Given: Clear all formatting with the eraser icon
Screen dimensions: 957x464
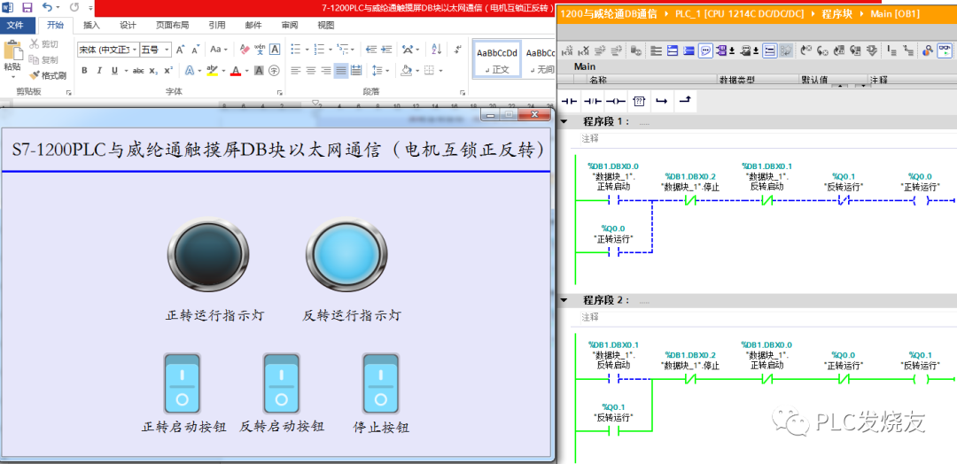Looking at the screenshot, I should [x=245, y=50].
